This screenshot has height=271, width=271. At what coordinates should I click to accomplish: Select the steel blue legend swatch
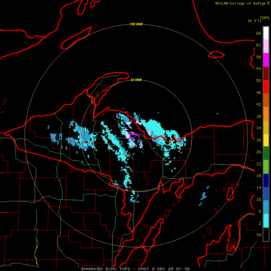(266, 207)
